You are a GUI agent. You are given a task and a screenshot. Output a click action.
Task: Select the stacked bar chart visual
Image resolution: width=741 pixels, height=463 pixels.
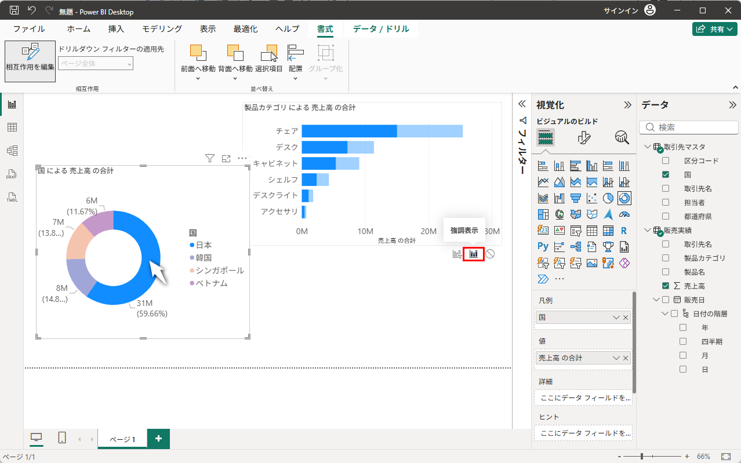tap(543, 166)
